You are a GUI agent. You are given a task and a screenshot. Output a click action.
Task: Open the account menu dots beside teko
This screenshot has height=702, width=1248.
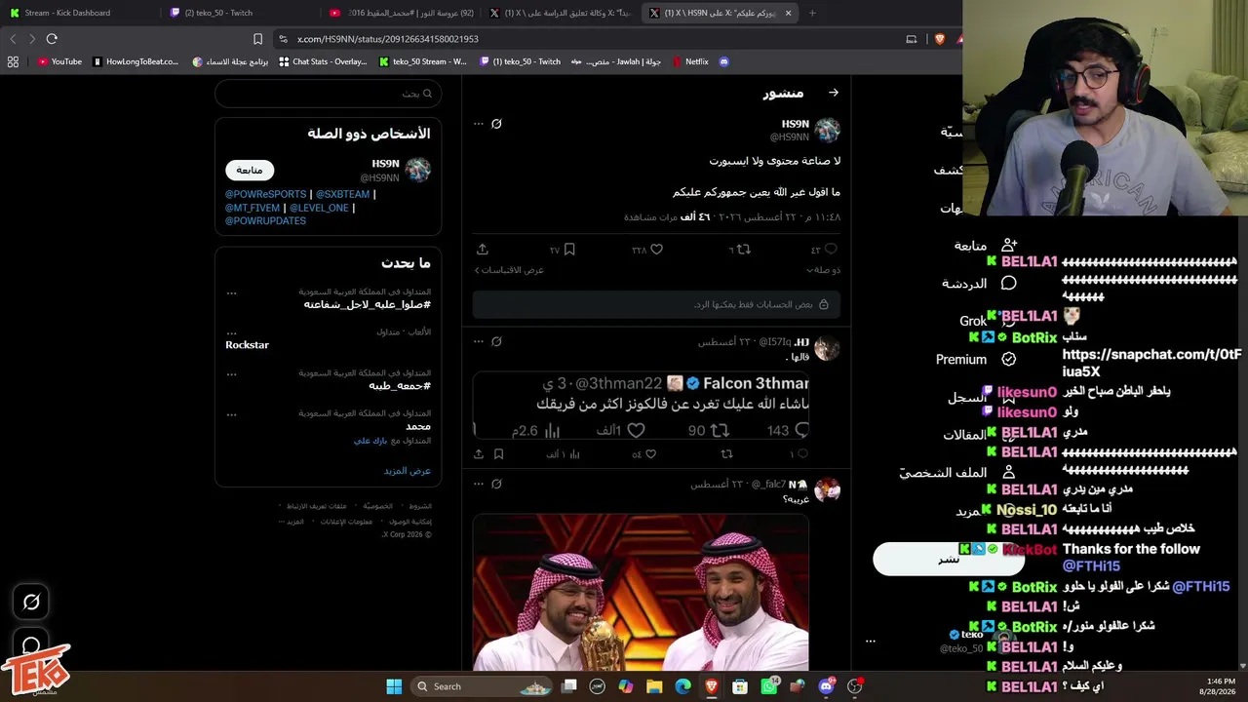click(871, 641)
